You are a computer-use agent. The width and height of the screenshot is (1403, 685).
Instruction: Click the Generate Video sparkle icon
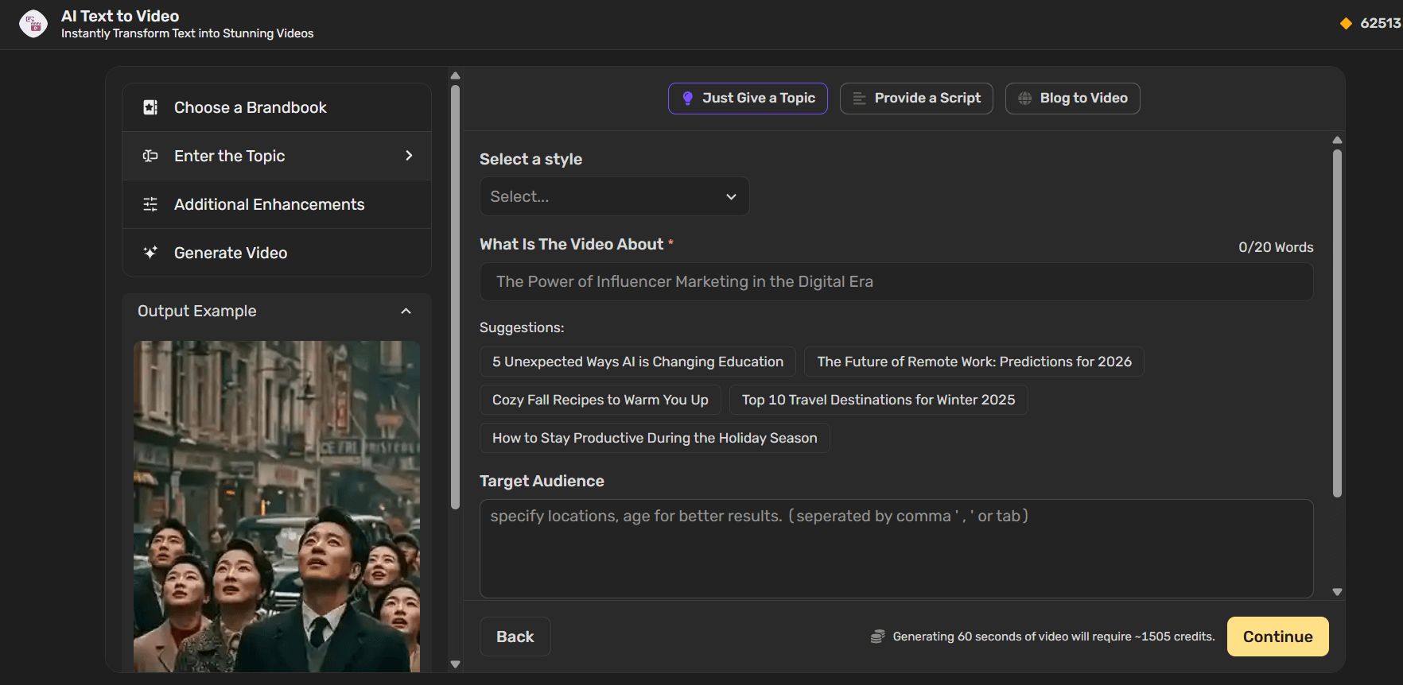[150, 253]
